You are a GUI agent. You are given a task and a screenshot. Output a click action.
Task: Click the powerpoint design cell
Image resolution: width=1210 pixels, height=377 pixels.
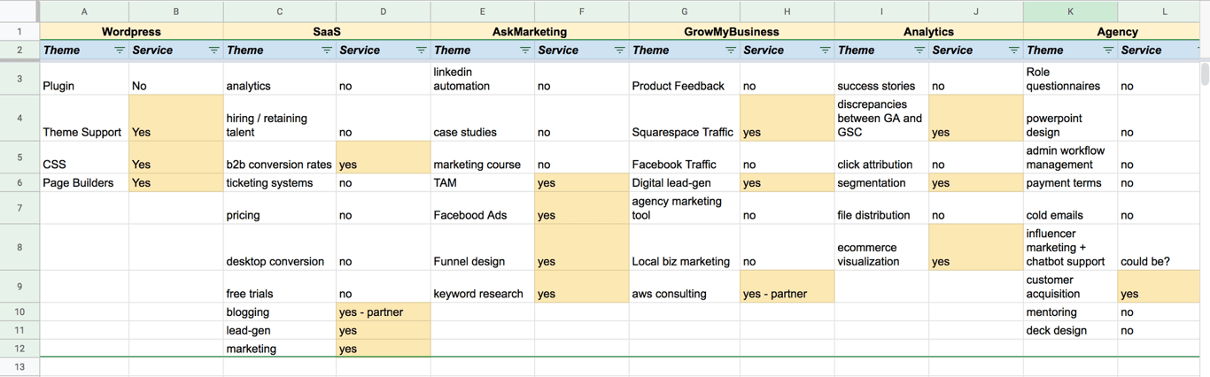(x=1070, y=119)
